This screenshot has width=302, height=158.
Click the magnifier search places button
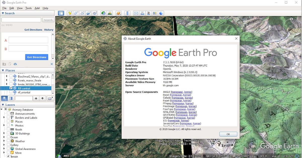click(5, 98)
